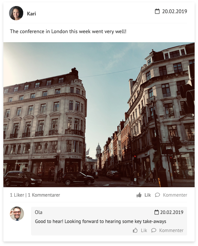Select the post date 20.02.2019

(x=174, y=11)
